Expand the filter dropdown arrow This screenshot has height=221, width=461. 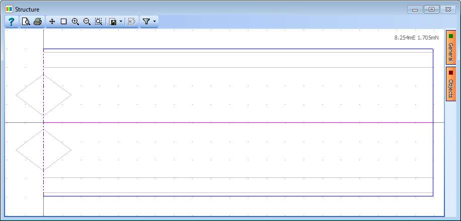pyautogui.click(x=155, y=22)
